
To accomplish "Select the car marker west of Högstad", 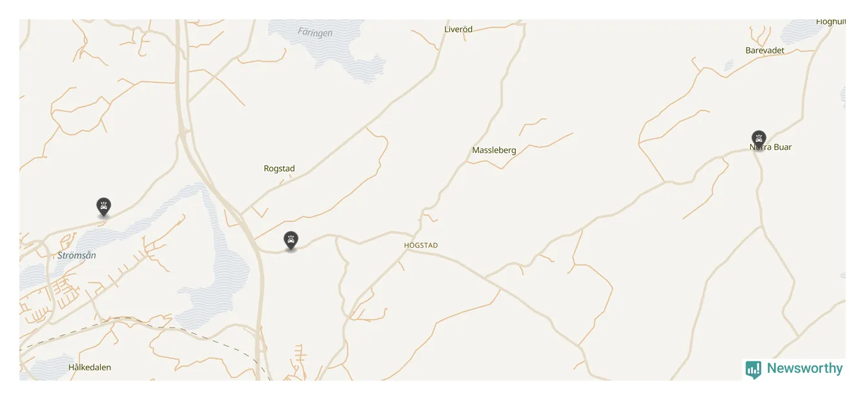I will (291, 241).
